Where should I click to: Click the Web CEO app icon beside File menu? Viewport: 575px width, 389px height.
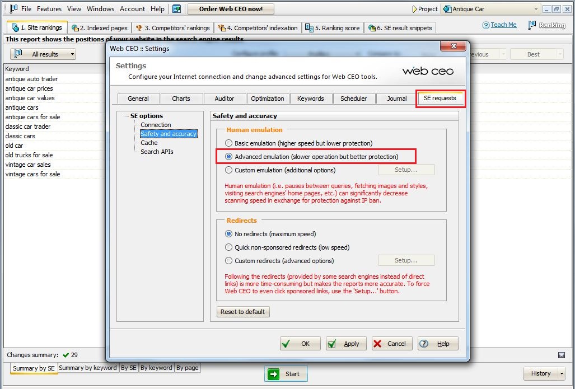coord(13,8)
